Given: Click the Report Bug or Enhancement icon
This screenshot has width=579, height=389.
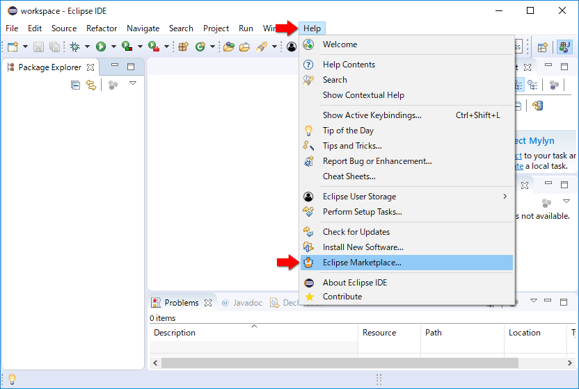Looking at the screenshot, I should coord(308,161).
